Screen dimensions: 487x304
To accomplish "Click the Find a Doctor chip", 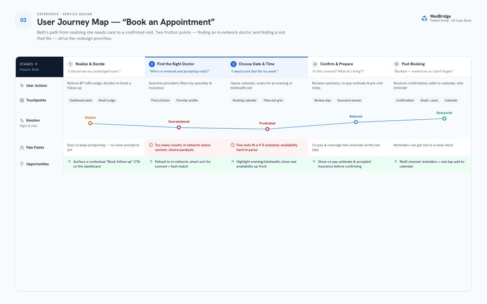I will [x=160, y=100].
